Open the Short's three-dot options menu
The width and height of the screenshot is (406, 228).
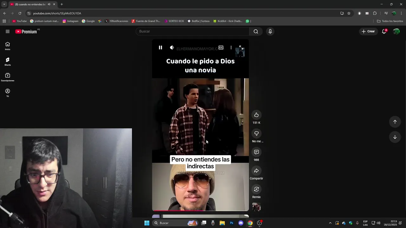231,47
